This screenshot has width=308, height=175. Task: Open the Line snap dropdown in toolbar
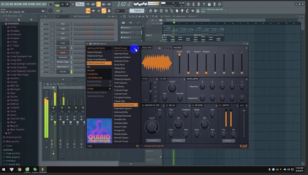[x=120, y=11]
